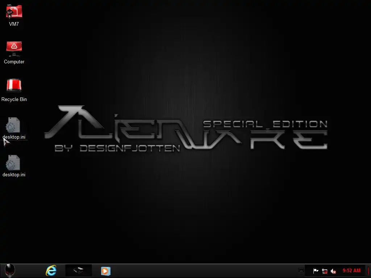This screenshot has height=278, width=371.
Task: Launch Internet Explorer from the taskbar
Action: [51, 271]
